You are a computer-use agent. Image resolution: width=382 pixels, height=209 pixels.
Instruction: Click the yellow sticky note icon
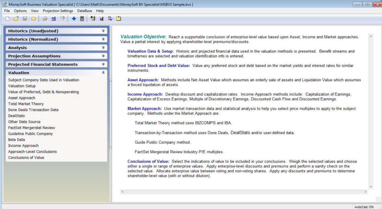[x=119, y=18]
